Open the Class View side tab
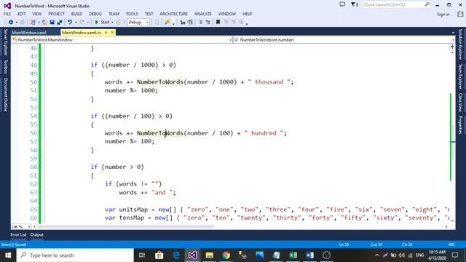 click(460, 102)
